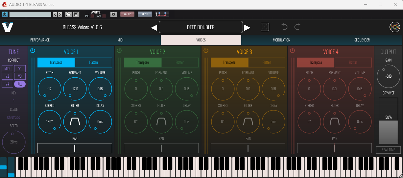403x178 pixels.
Task: Click Voice 1 FILTER shape control
Action: 75,121
